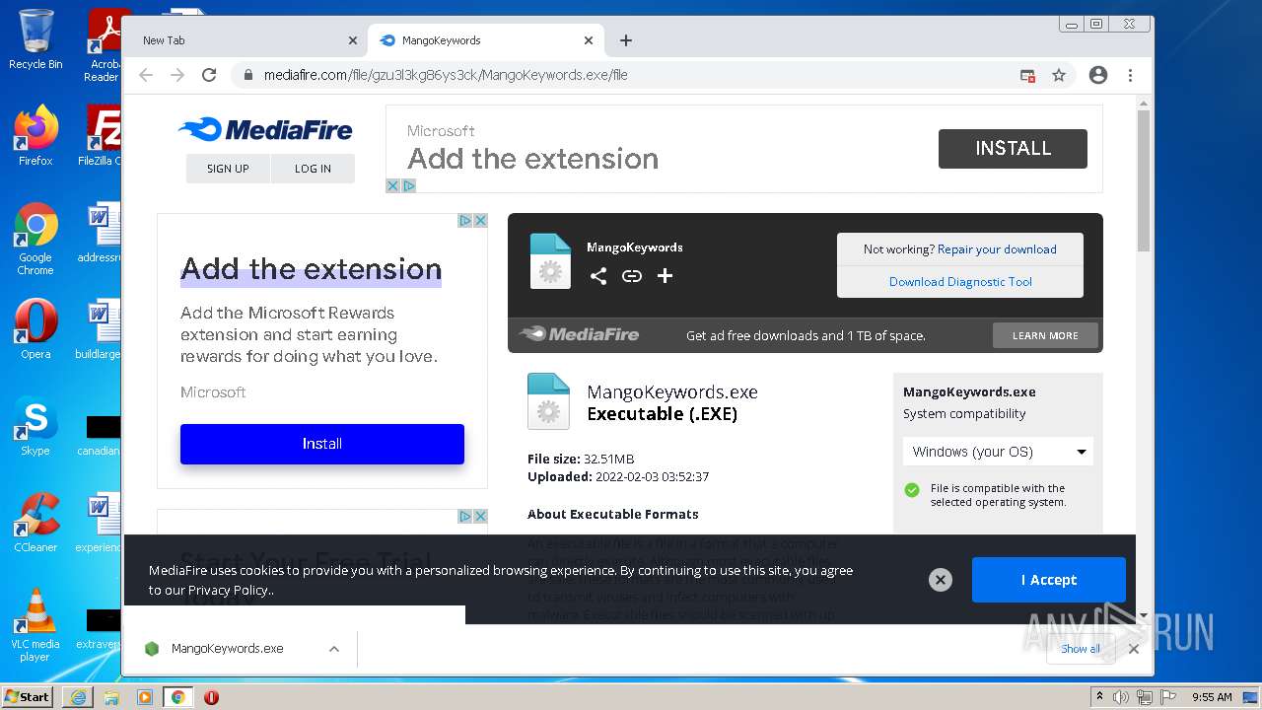The image size is (1262, 710).
Task: Open the Chrome three-dot menu
Action: (x=1130, y=75)
